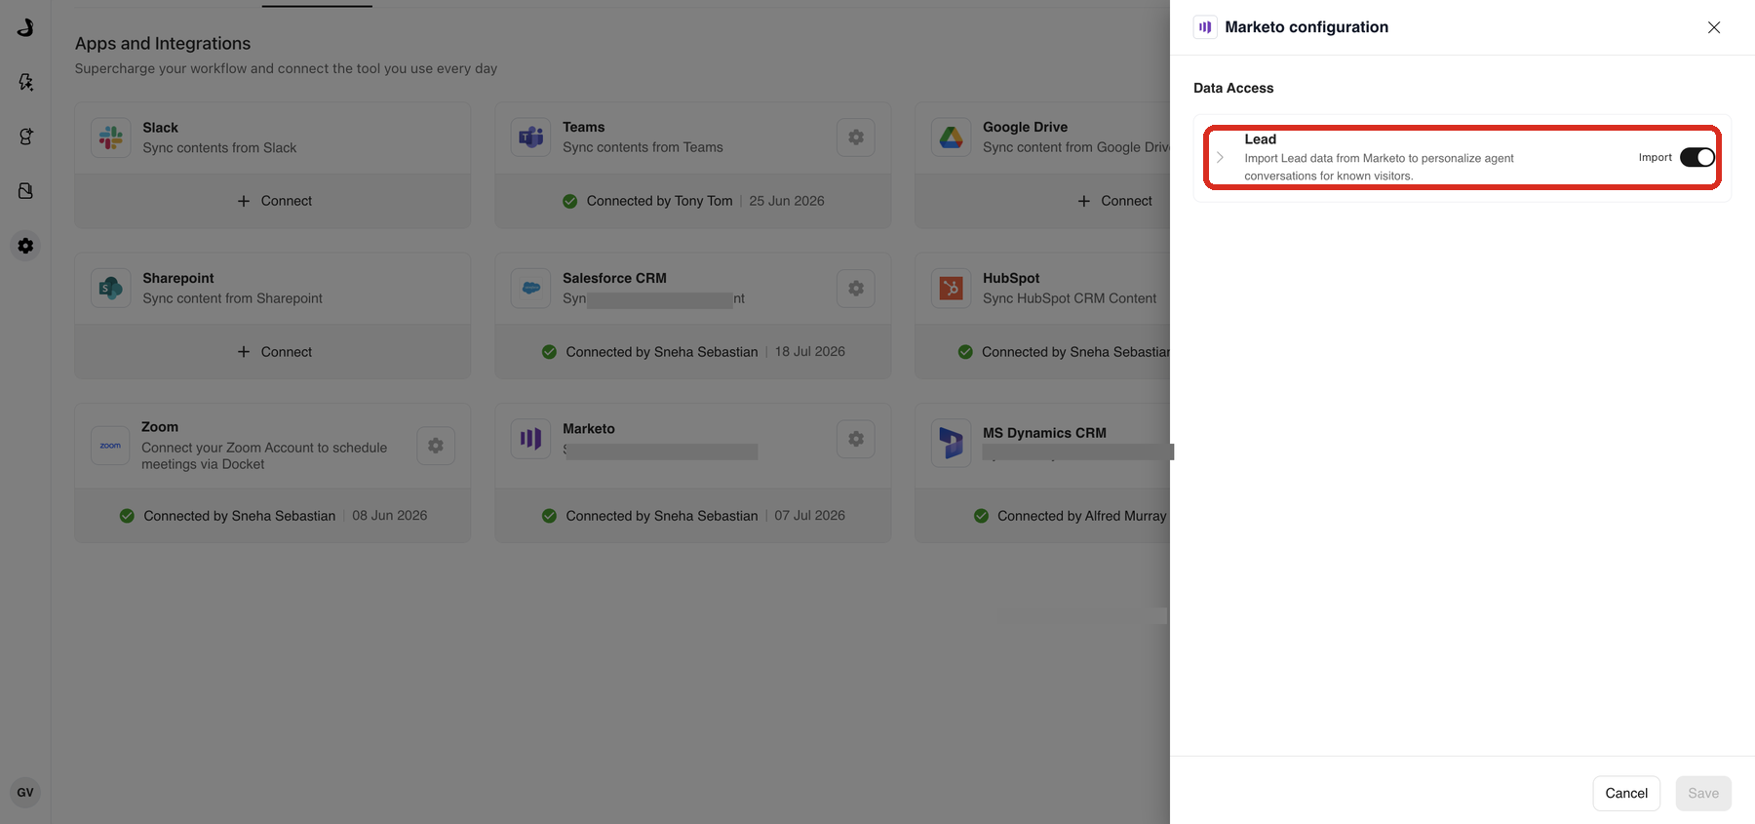Click the Zoom logo icon
The width and height of the screenshot is (1755, 824).
pos(111,446)
